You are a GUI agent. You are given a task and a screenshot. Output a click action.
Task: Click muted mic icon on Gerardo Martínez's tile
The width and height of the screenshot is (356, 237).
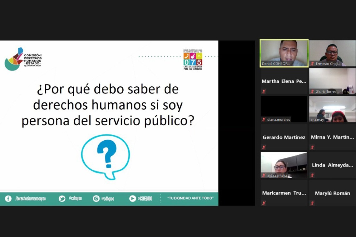(264, 147)
